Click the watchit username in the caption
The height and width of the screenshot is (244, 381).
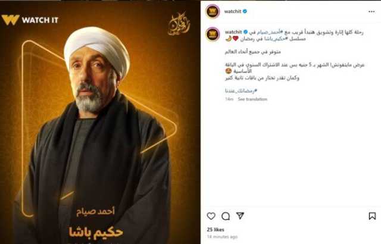tap(233, 32)
